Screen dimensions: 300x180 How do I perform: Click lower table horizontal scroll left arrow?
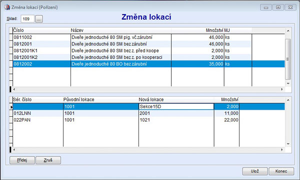pos(14,150)
